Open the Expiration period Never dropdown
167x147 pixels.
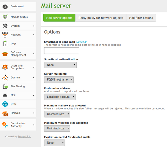tap(54, 143)
